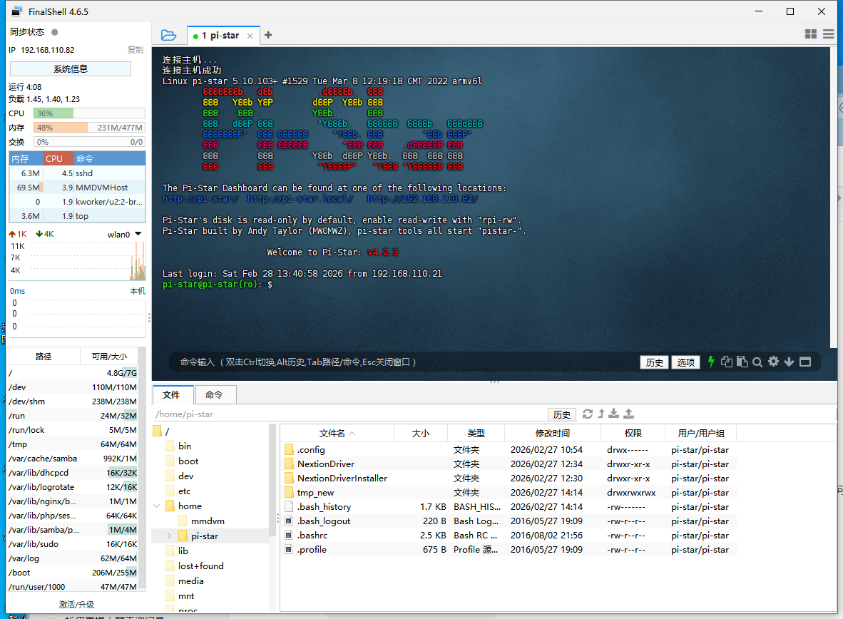Click the search magnifier in command bar
843x619 pixels.
tap(757, 362)
